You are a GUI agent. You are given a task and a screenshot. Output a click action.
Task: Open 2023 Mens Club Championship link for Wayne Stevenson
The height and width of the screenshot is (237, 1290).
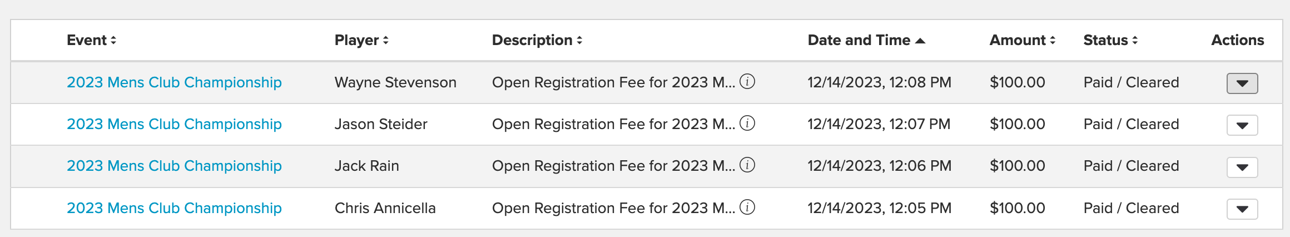[174, 82]
